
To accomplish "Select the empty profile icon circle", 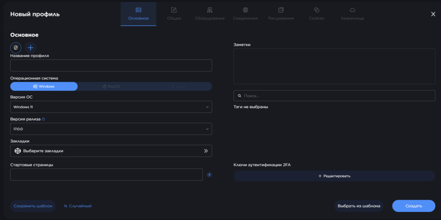I will click(16, 48).
